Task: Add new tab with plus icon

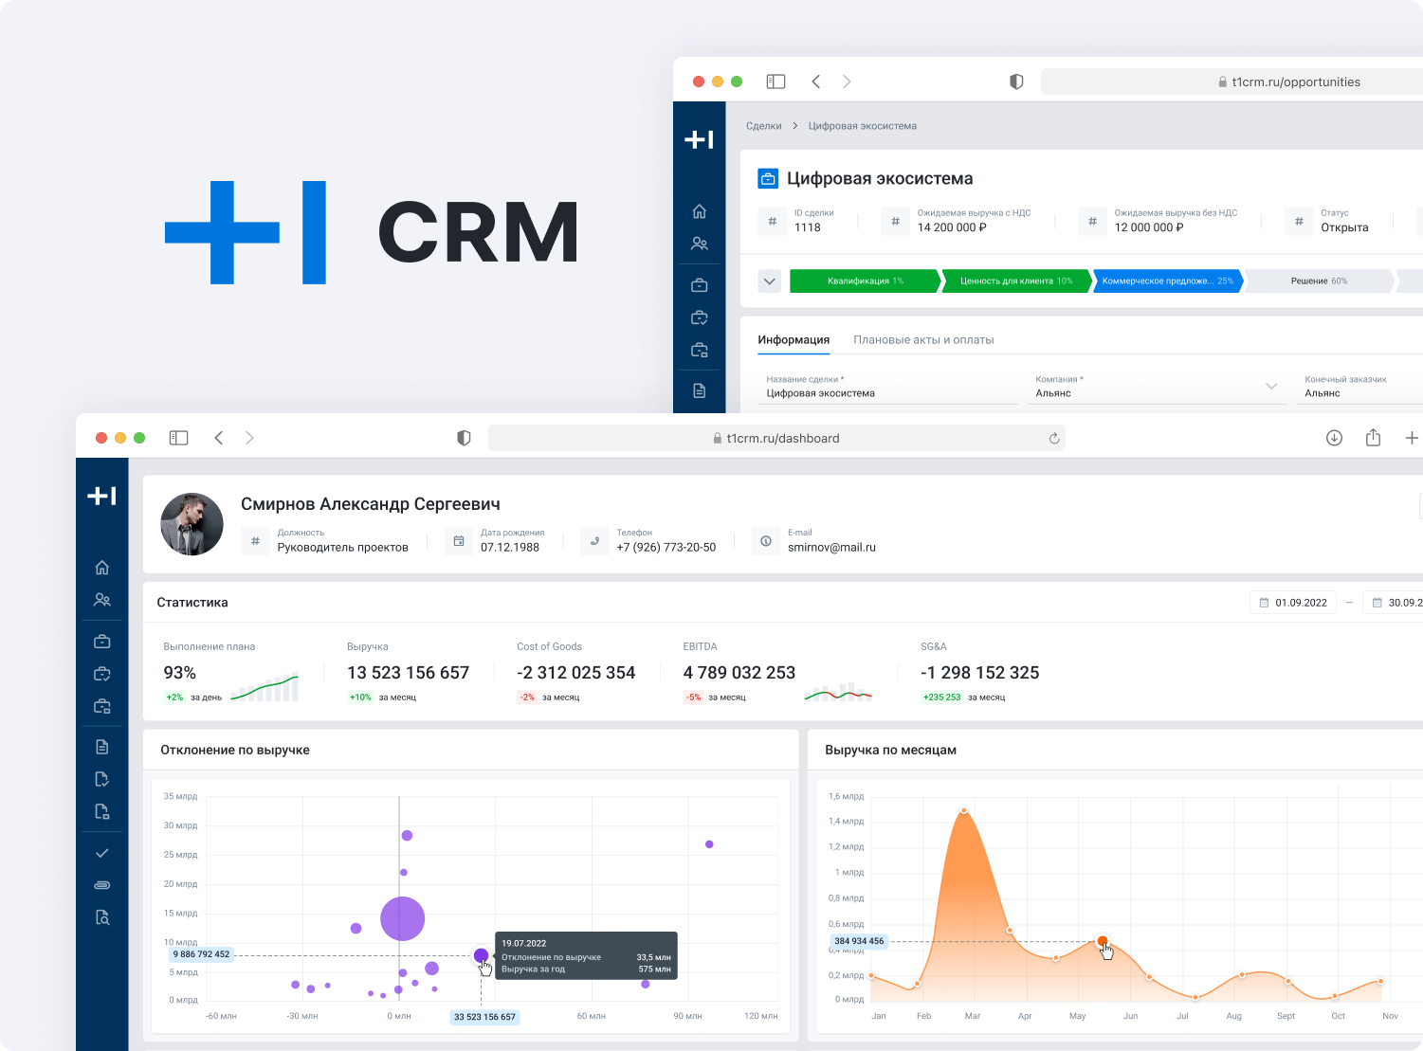Action: [1412, 438]
